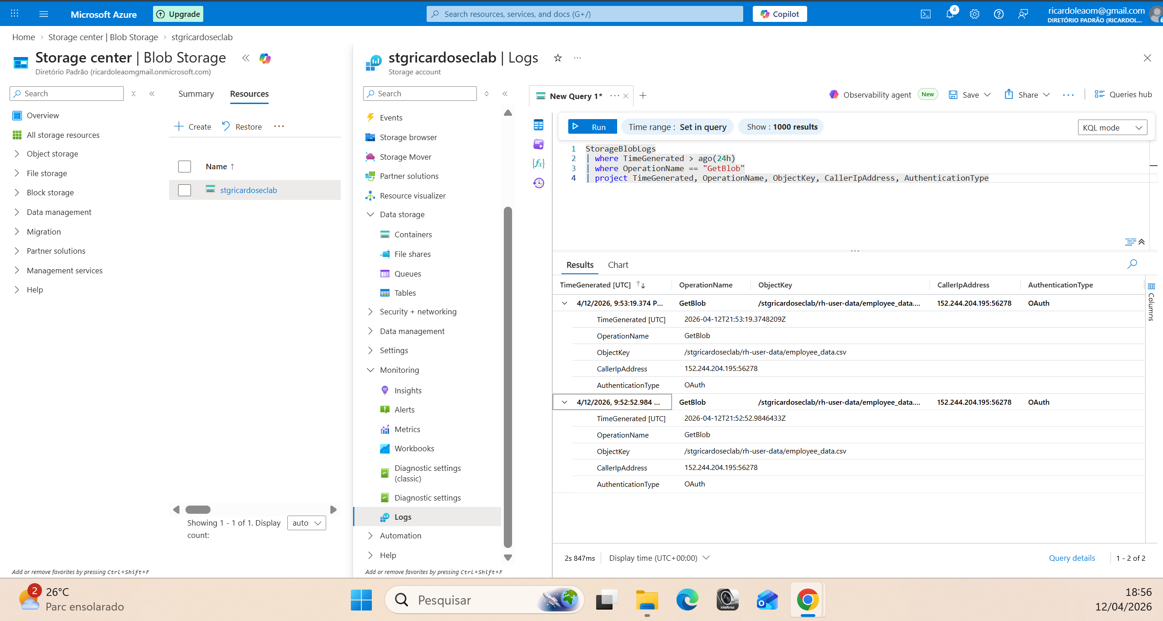Image resolution: width=1163 pixels, height=621 pixels.
Task: Open Microsoft Edge from the taskbar
Action: coord(687,600)
